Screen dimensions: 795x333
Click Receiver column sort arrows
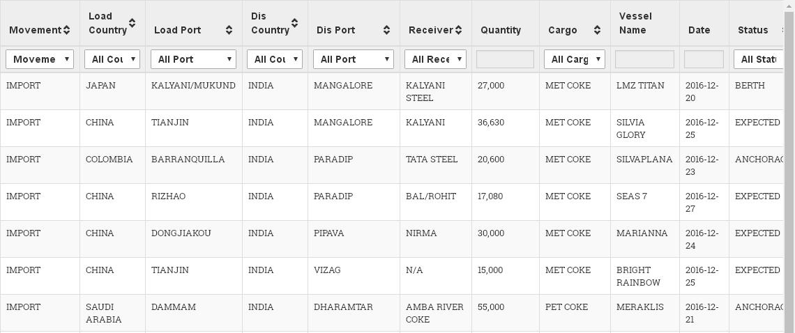tap(458, 30)
